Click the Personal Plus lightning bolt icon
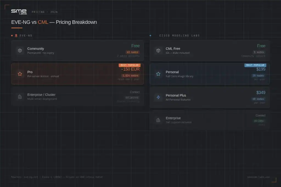The height and width of the screenshot is (187, 281). coord(158,97)
